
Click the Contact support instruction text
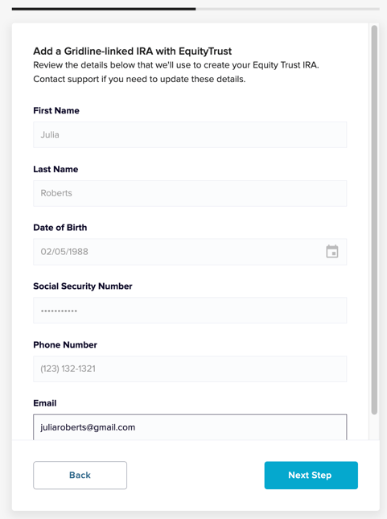pos(139,80)
